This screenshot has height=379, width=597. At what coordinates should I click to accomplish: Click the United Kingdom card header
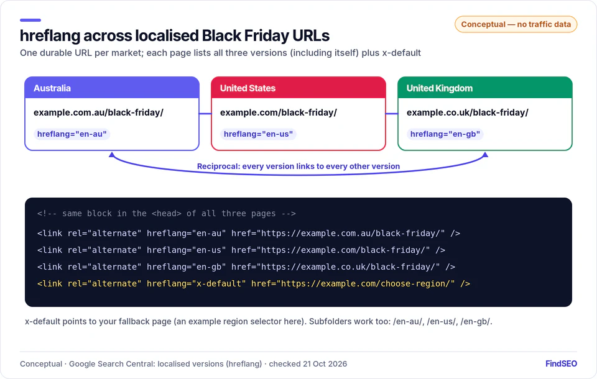pos(485,88)
